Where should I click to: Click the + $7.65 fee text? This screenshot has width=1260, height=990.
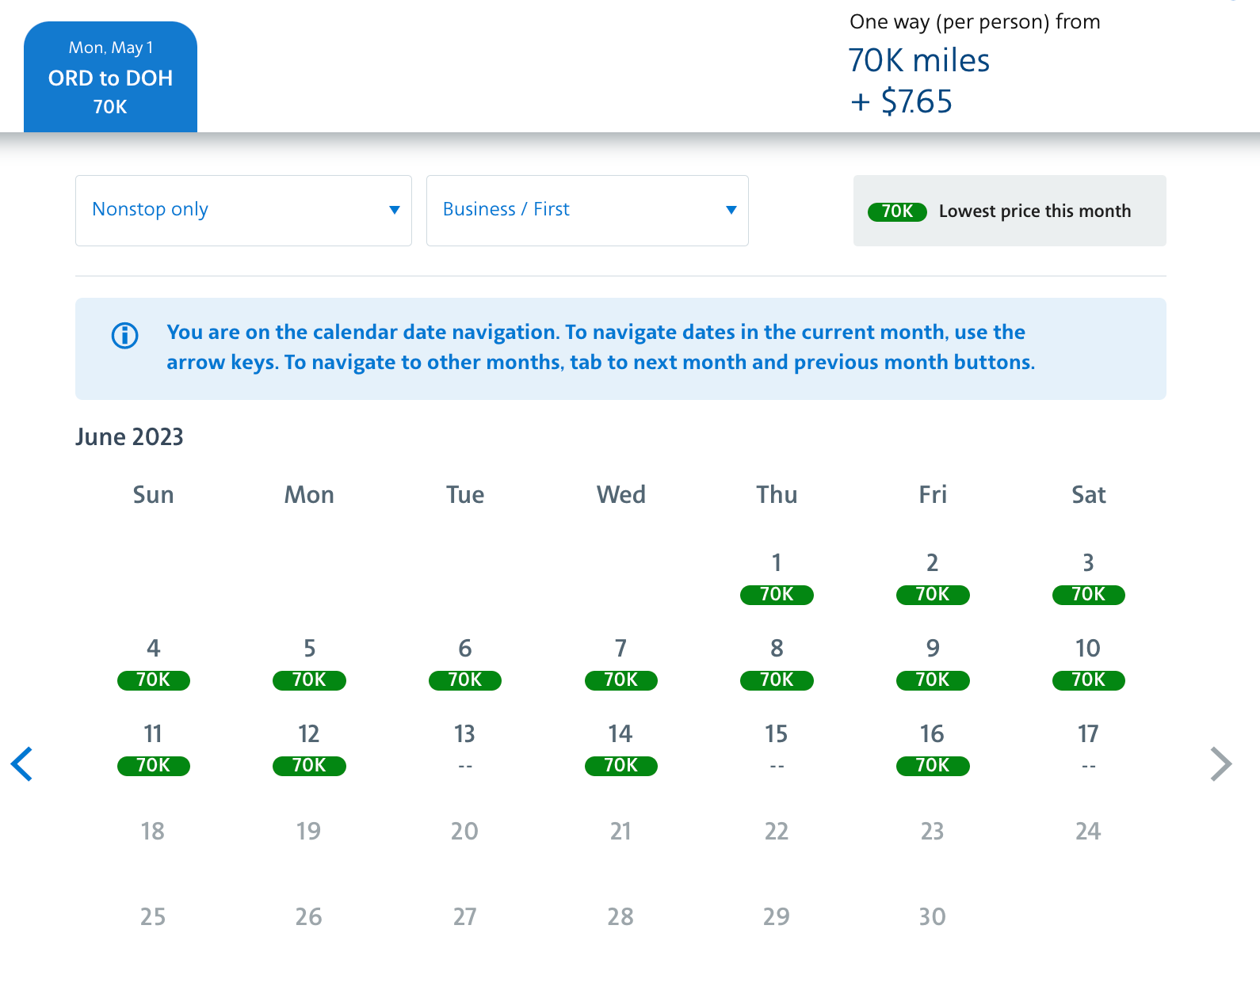(901, 101)
